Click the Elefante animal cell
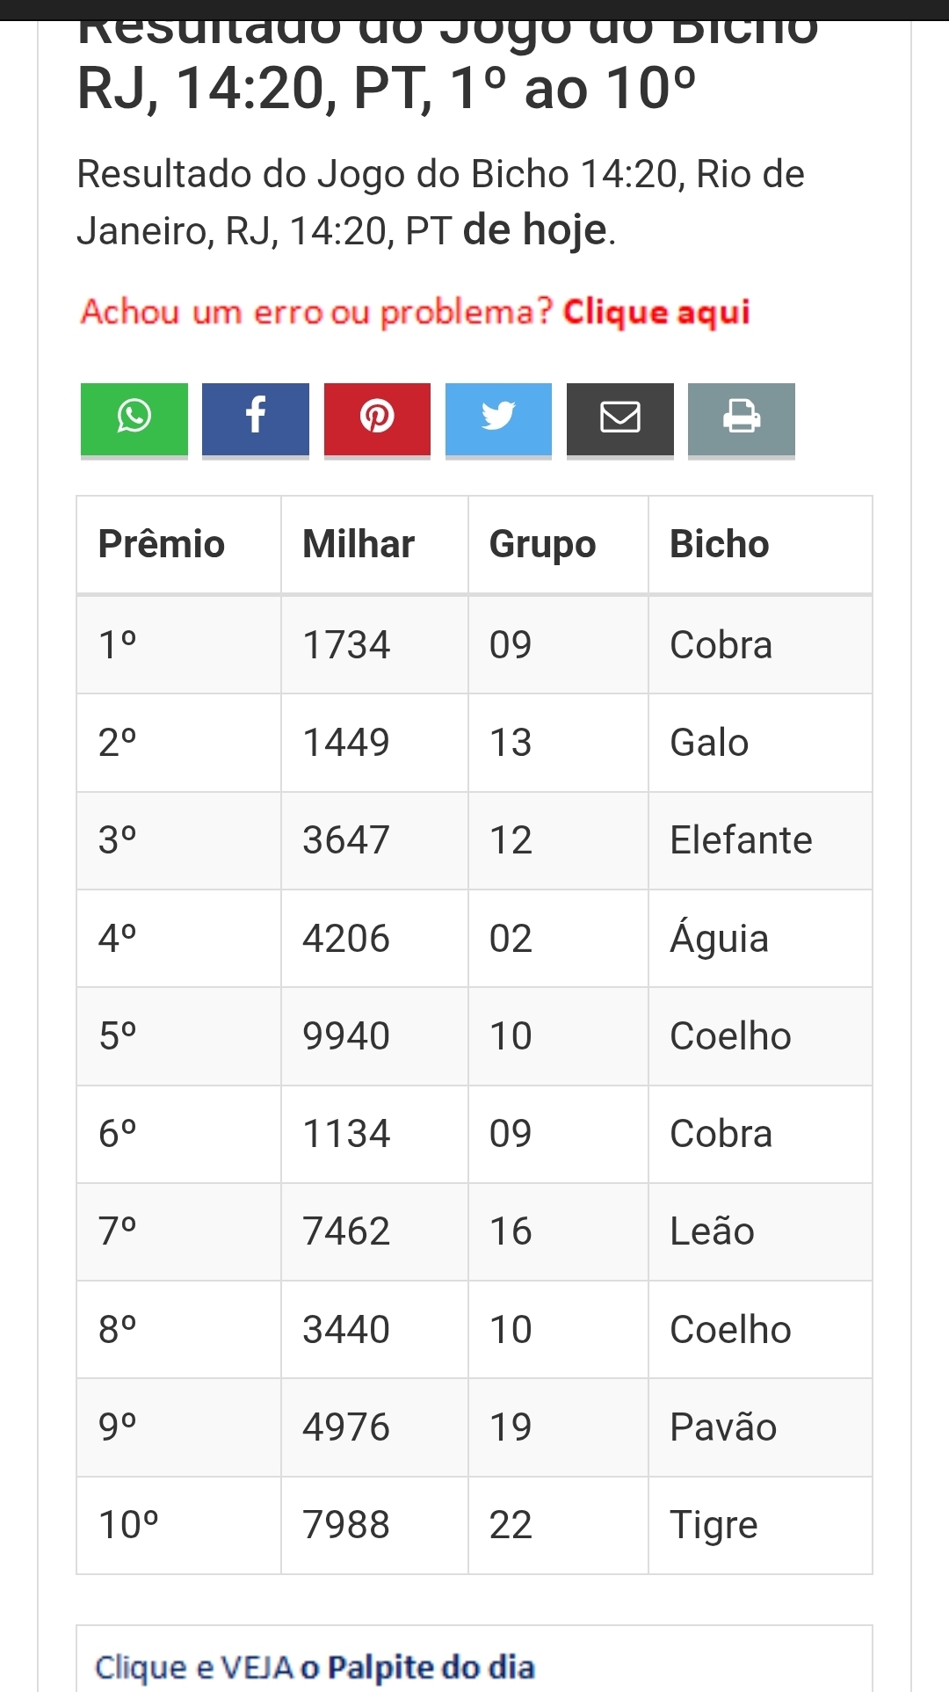949x1692 pixels. [x=741, y=840]
